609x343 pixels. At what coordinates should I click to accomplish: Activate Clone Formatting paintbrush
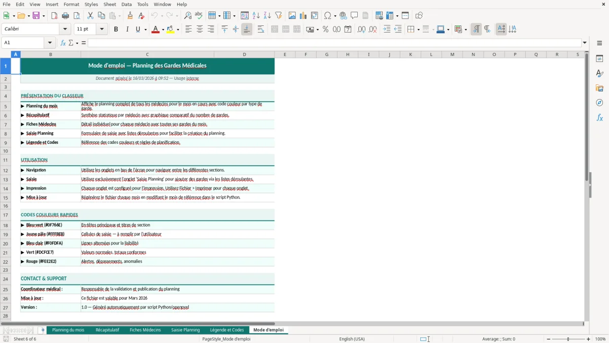(x=130, y=16)
